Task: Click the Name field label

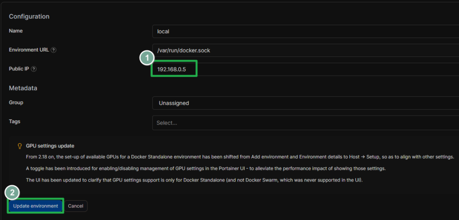Action: tap(16, 31)
